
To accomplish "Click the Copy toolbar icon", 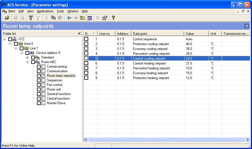I will click(53, 18).
